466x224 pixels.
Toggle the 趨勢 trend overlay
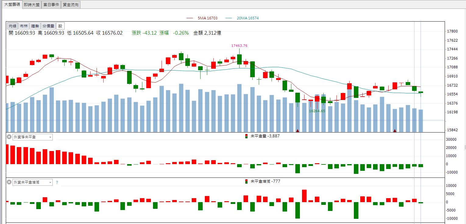point(35,26)
